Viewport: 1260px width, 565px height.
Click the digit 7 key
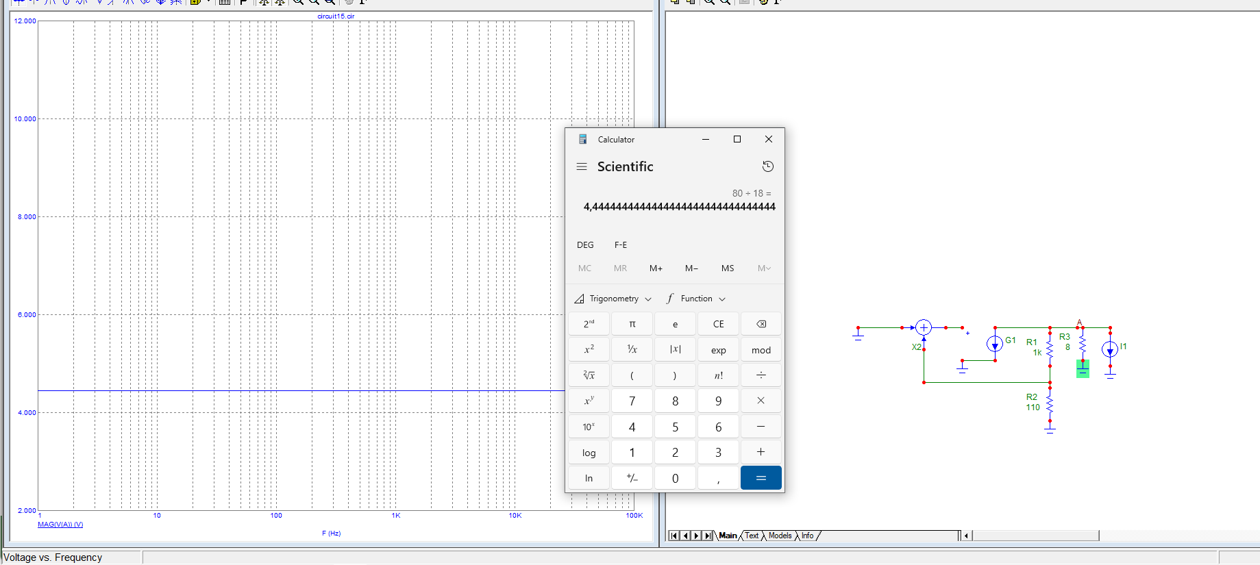[x=632, y=401]
